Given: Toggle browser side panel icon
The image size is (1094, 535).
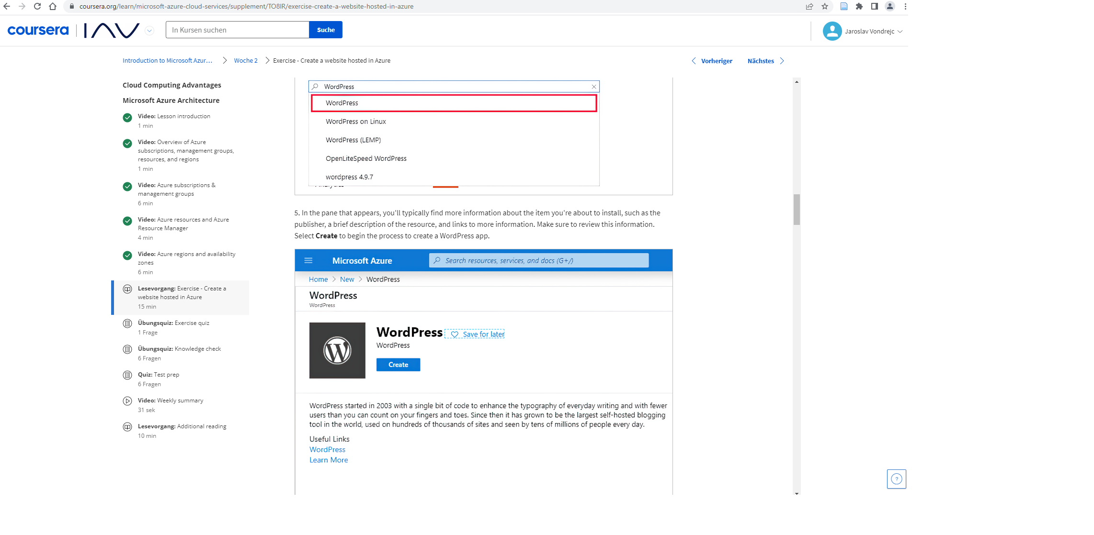Looking at the screenshot, I should click(875, 6).
